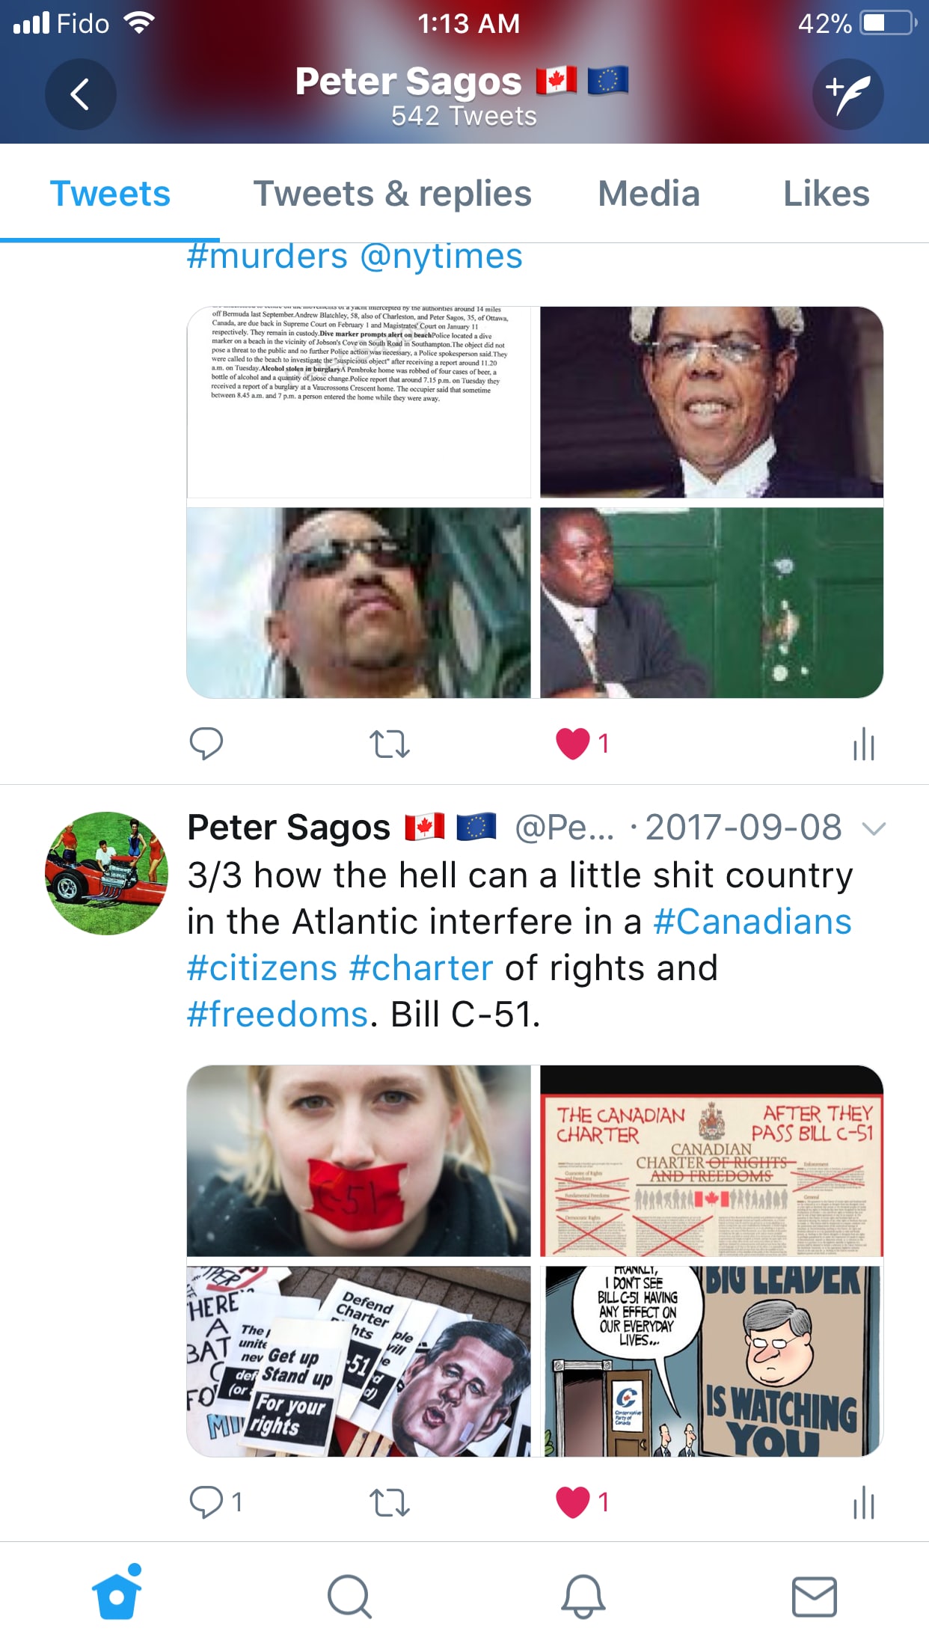Screen dimensions: 929x1652
Task: Switch to the Media tab
Action: coord(649,194)
